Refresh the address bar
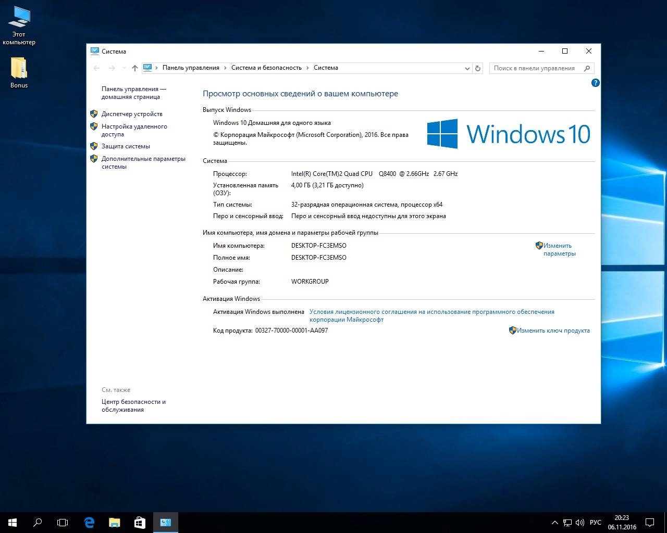 click(478, 68)
